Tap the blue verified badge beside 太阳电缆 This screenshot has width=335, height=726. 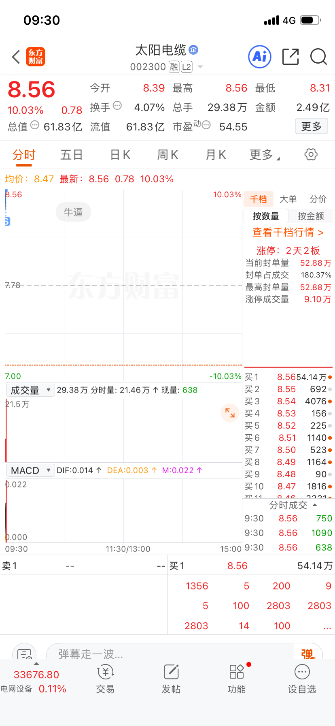click(x=193, y=50)
